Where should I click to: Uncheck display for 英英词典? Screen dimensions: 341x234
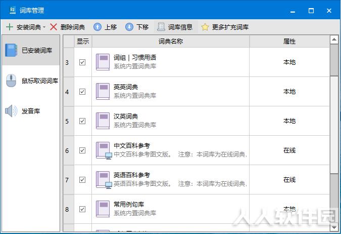click(x=82, y=92)
